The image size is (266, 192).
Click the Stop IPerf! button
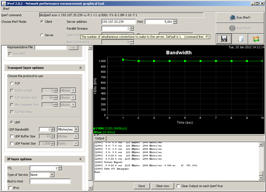coord(240,28)
